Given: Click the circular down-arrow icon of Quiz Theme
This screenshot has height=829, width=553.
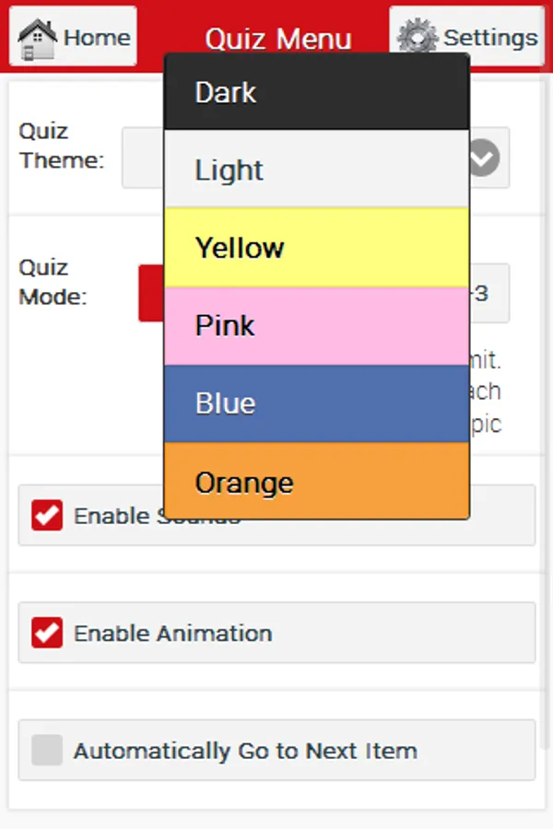Looking at the screenshot, I should click(483, 158).
